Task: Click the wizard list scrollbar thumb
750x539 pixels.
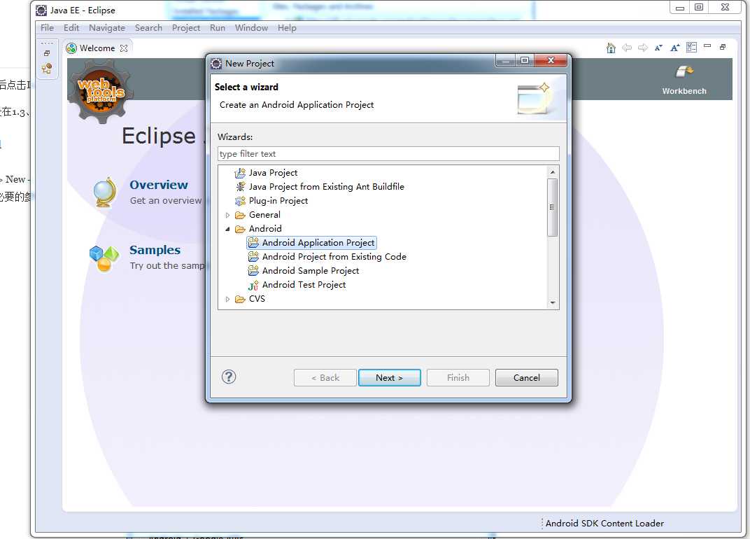Action: pos(553,207)
